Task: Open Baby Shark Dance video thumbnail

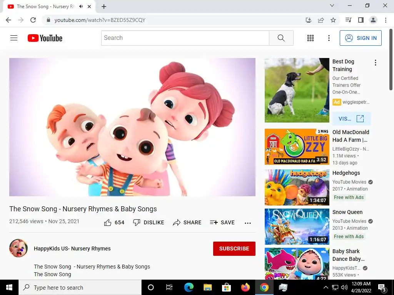Action: coord(297,264)
